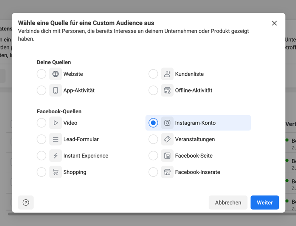
Task: Select the App-Aktivität radio button
Action: (x=42, y=90)
